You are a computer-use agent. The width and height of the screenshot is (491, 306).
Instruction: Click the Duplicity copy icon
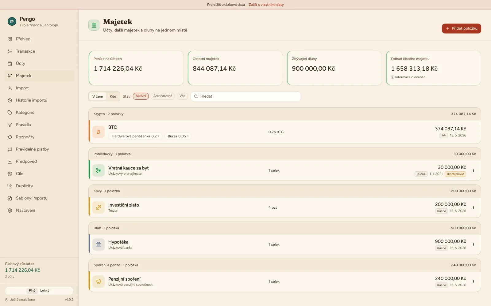[x=10, y=186]
